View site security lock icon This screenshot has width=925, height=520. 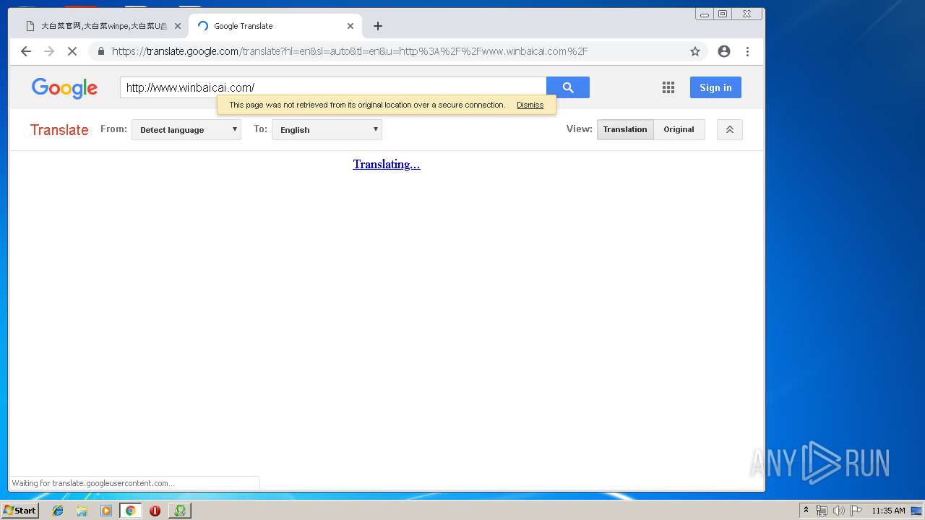pyautogui.click(x=100, y=51)
